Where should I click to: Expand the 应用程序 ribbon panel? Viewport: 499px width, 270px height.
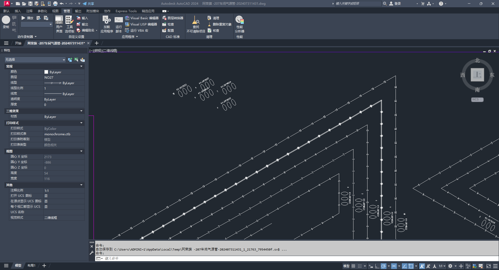[x=130, y=37]
